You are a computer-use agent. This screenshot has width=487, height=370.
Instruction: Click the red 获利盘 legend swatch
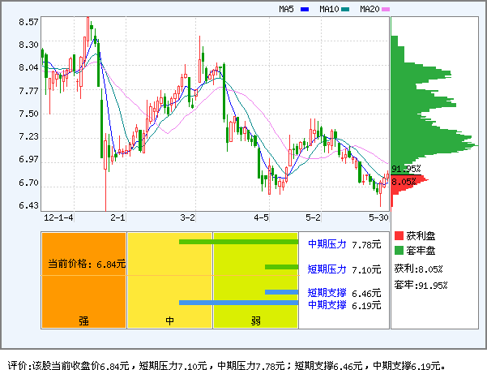tap(399, 235)
